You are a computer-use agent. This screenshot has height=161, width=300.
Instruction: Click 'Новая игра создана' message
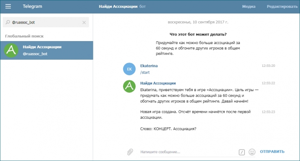coord(195,115)
